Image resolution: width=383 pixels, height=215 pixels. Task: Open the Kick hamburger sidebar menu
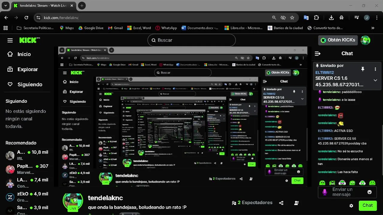point(10,40)
